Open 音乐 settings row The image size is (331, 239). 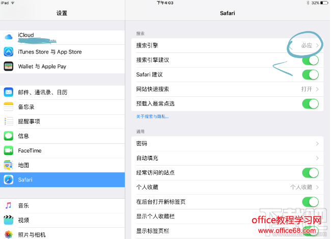pyautogui.click(x=63, y=206)
